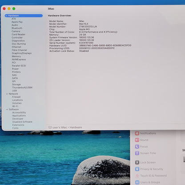Select Thunderbolt/USB4 entry
This screenshot has height=185, width=185.
point(22,88)
